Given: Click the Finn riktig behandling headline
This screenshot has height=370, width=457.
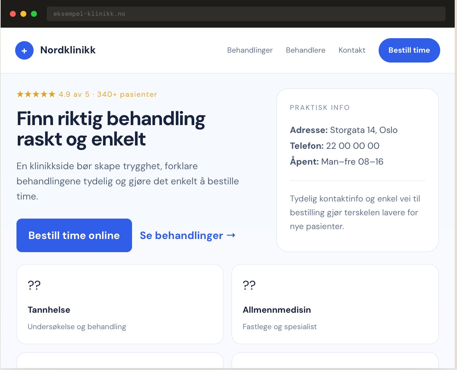Looking at the screenshot, I should pyautogui.click(x=111, y=129).
